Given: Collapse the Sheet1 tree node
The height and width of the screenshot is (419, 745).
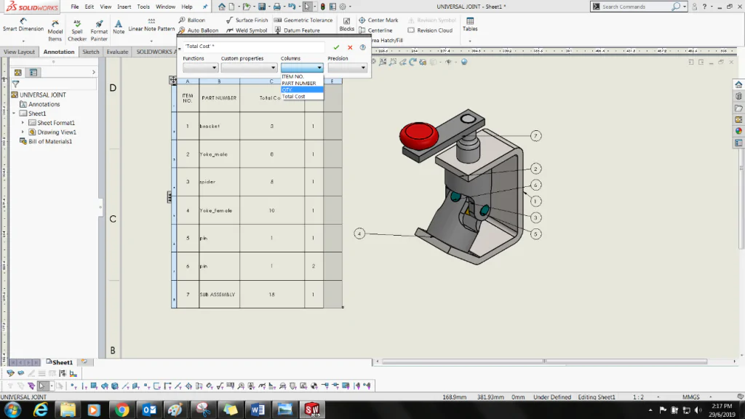Looking at the screenshot, I should click(x=14, y=113).
